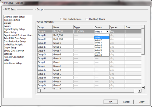Open Print RAW Data Setup
Screen dimensions: 152x107
15,38
